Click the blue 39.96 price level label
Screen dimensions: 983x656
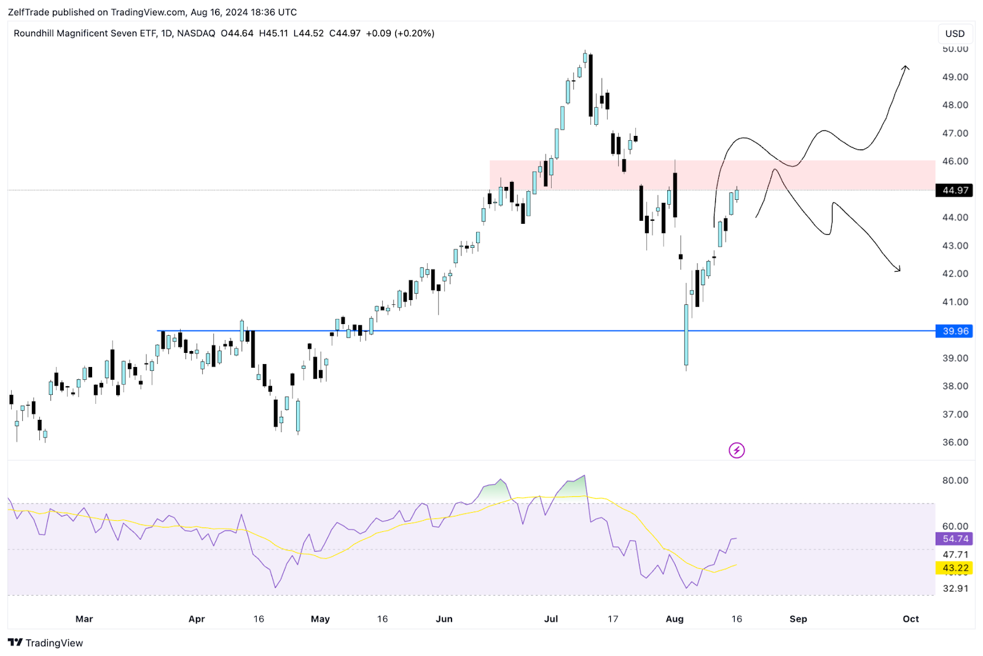click(954, 331)
